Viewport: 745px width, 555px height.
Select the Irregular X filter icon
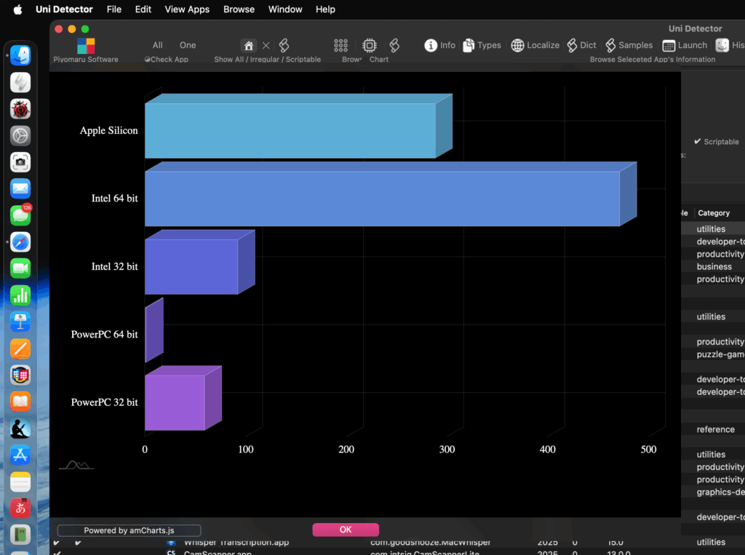click(266, 45)
